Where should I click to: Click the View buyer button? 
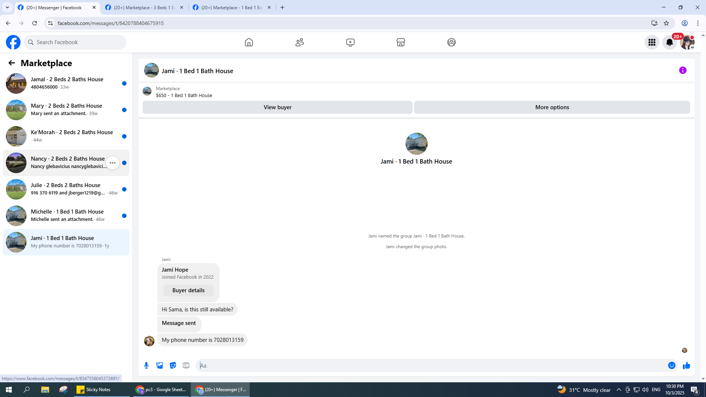click(278, 107)
